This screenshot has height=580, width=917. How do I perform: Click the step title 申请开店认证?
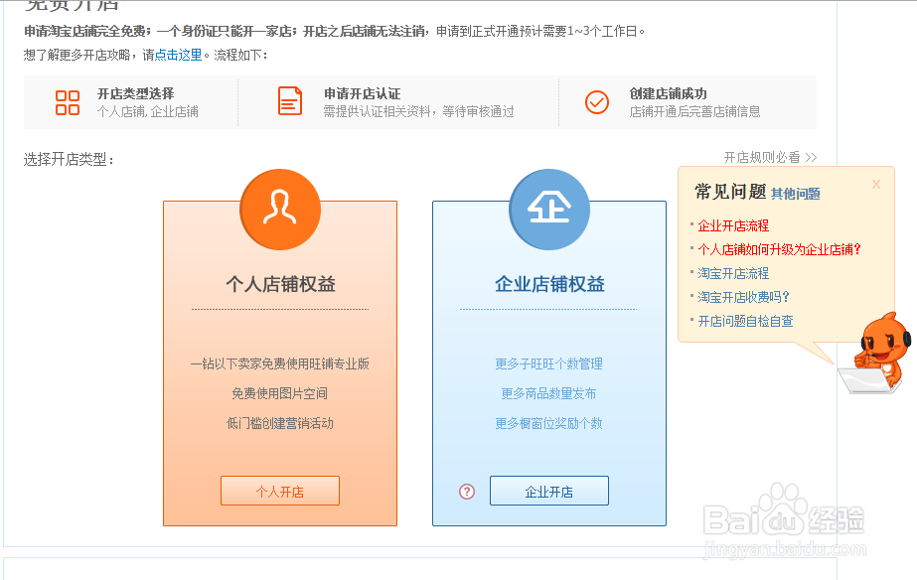coord(363,93)
